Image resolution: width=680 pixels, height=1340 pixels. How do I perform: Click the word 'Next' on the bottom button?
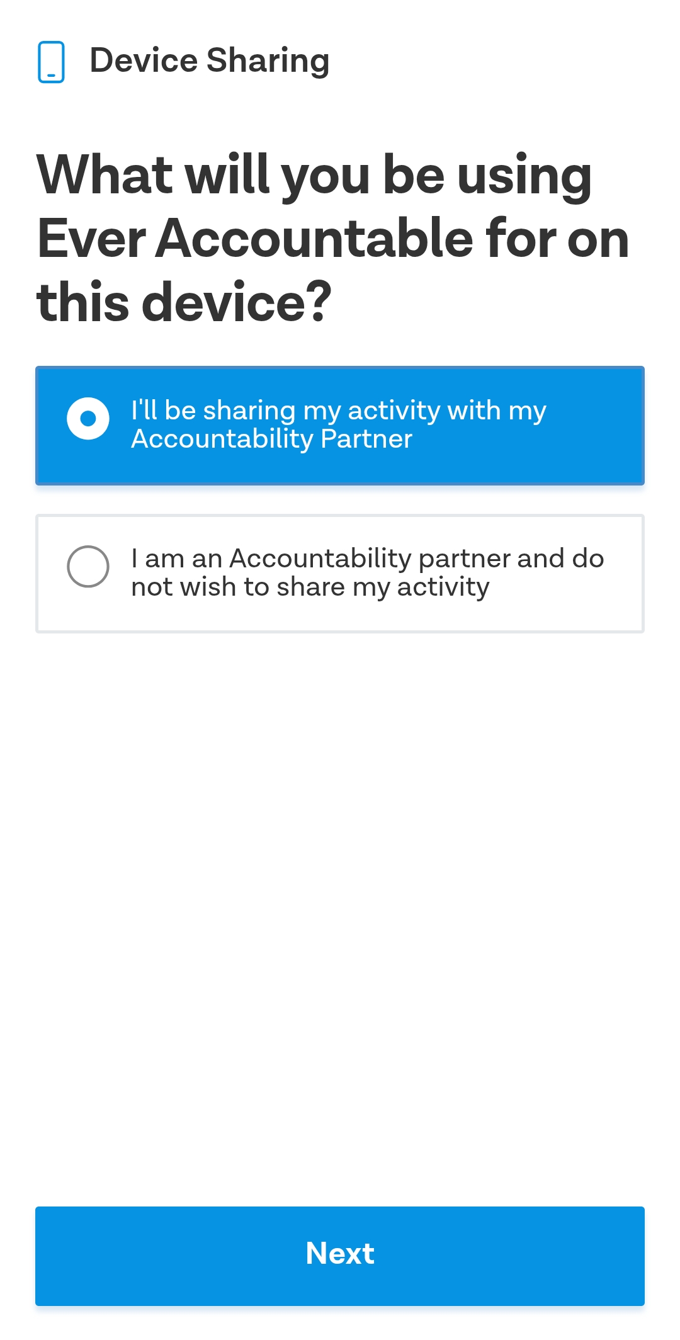click(340, 1253)
